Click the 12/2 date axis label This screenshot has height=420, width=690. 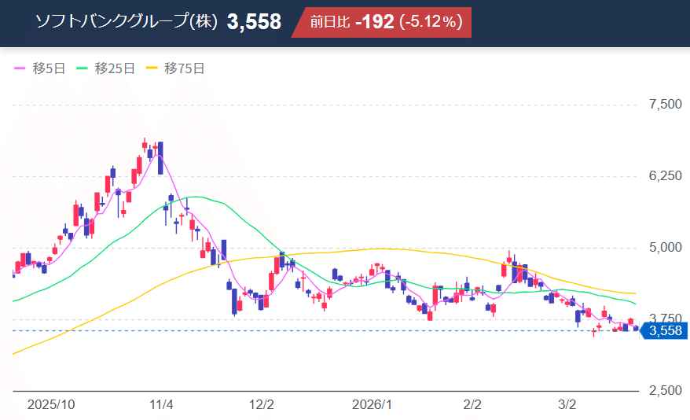[x=262, y=404]
